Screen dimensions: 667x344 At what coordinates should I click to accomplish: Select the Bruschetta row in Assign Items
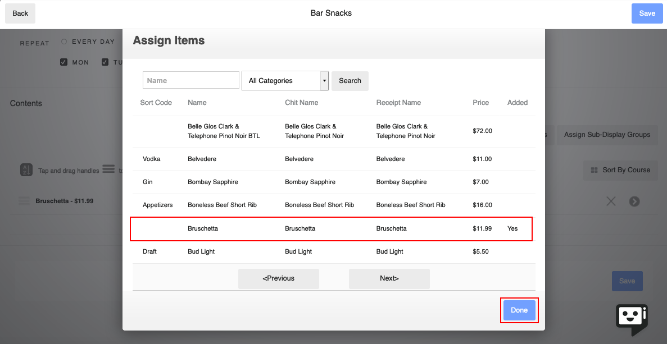[332, 228]
